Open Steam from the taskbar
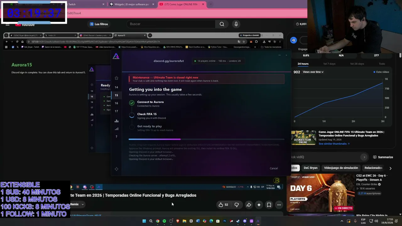This screenshot has width=402, height=226. click(x=238, y=221)
